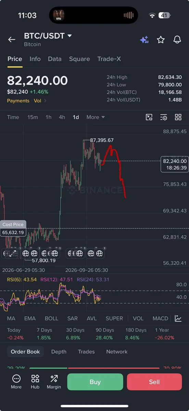Open the Margin trading icon

[x=54, y=382]
